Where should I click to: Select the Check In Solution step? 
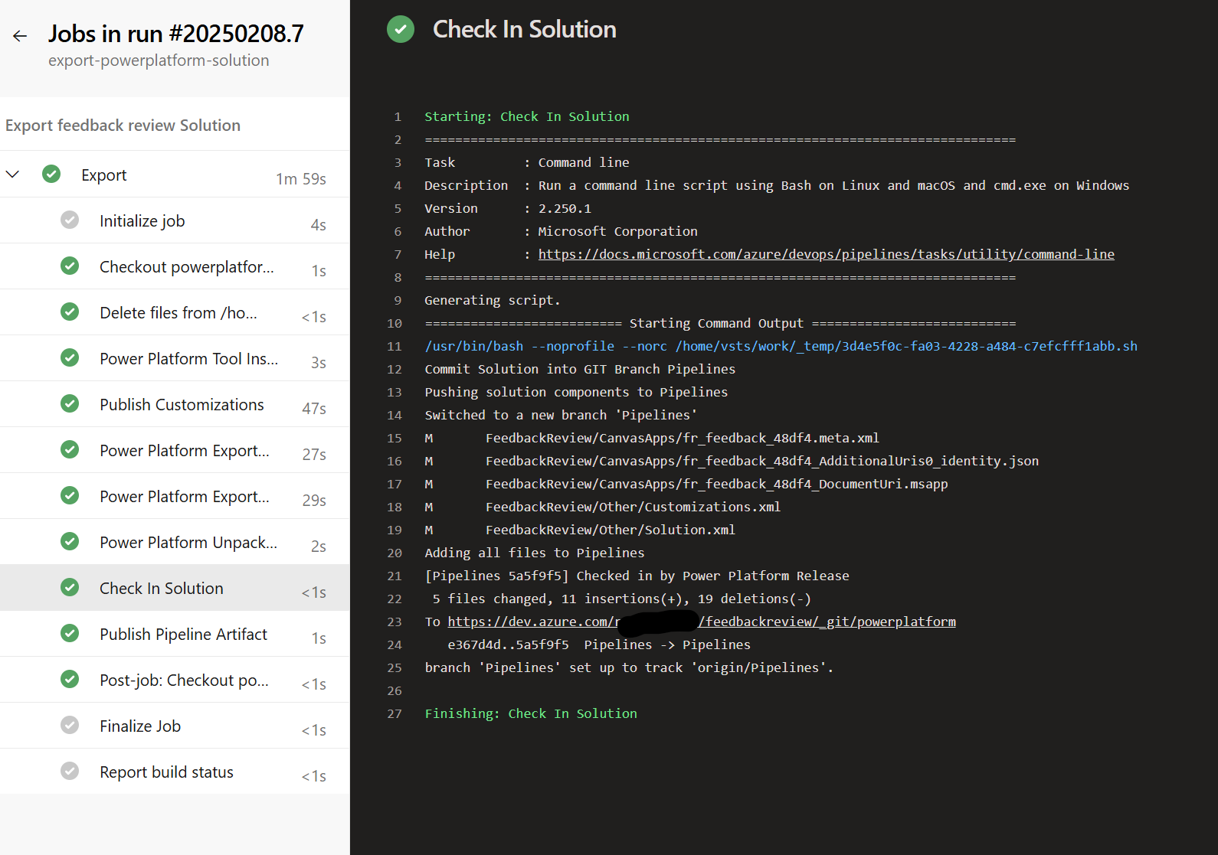[x=162, y=588]
